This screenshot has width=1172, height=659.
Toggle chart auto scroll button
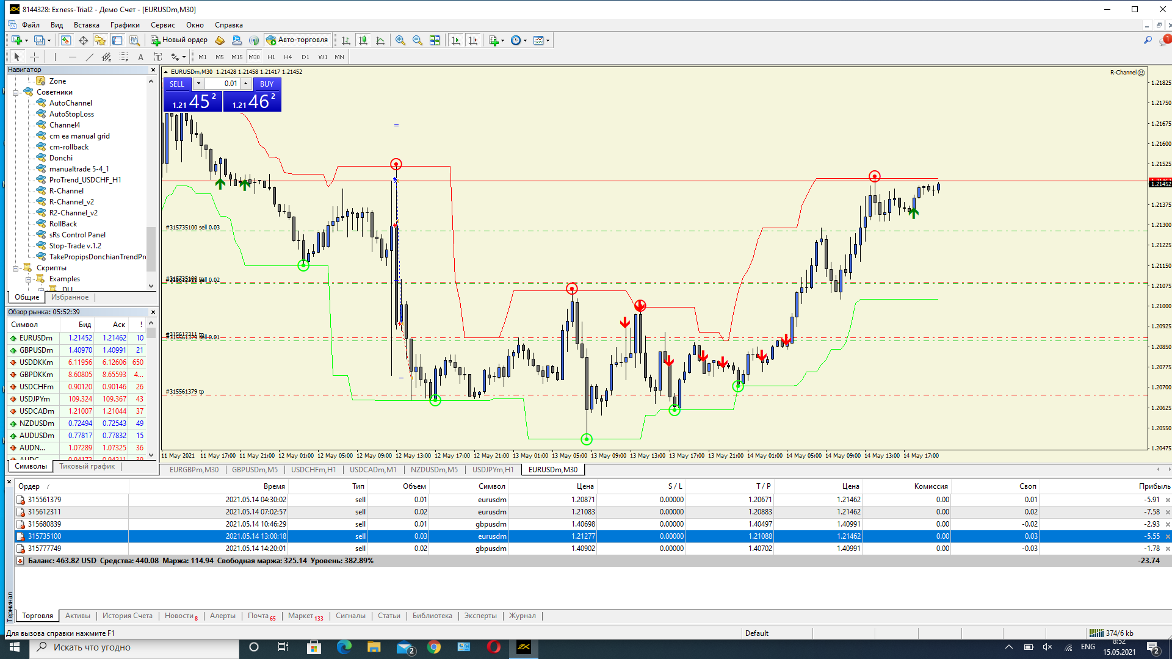455,40
